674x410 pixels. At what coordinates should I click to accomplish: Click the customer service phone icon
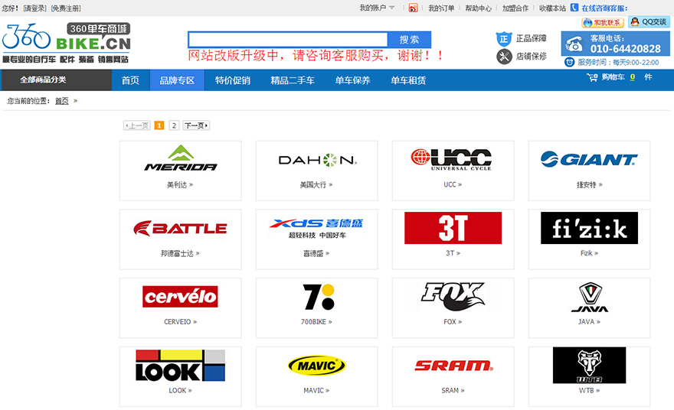click(x=574, y=44)
